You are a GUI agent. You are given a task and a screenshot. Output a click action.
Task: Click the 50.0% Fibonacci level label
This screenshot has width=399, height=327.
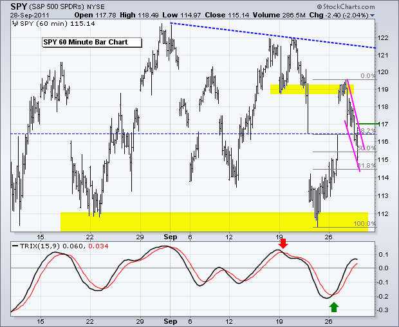tap(366, 148)
